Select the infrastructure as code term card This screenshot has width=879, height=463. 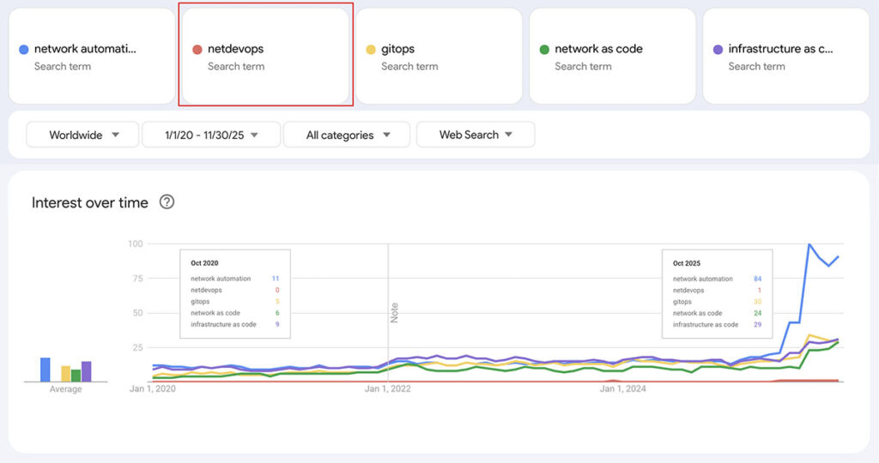coord(786,56)
